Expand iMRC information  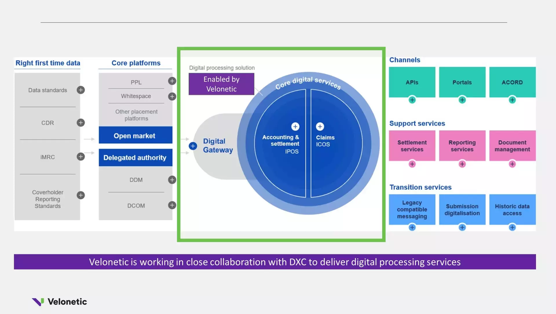[81, 157]
